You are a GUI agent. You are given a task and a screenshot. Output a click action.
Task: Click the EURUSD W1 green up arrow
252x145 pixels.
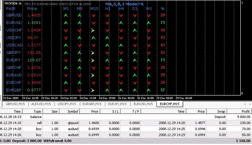click(x=149, y=23)
